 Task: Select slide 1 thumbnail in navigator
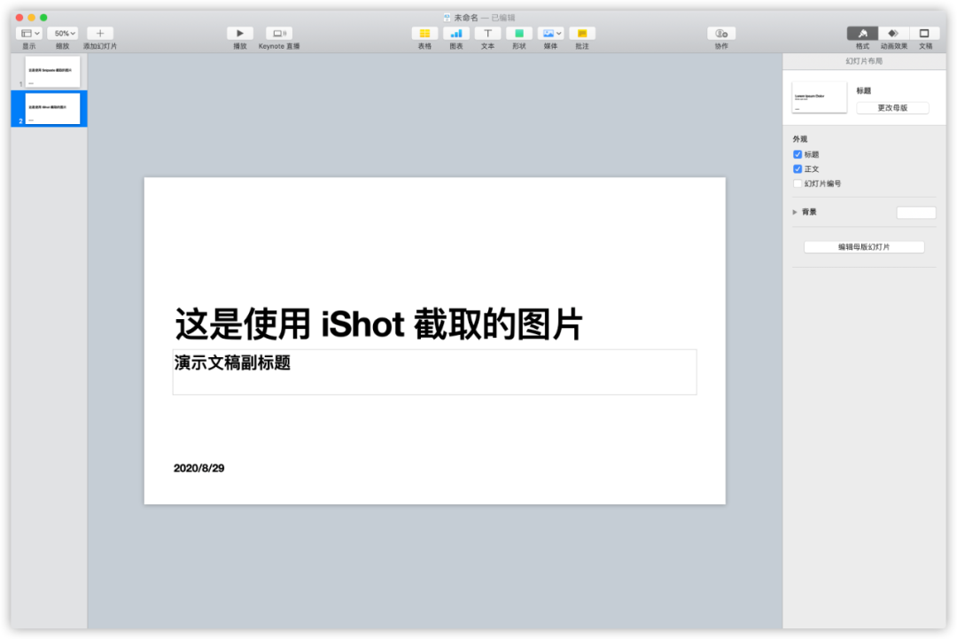pyautogui.click(x=52, y=72)
